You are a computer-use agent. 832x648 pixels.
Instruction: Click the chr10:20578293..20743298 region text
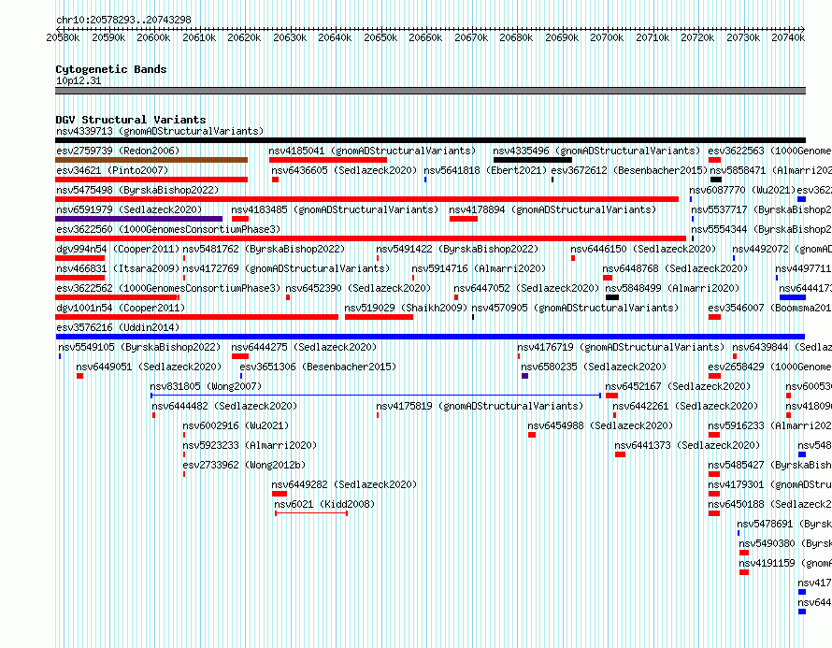coord(123,20)
